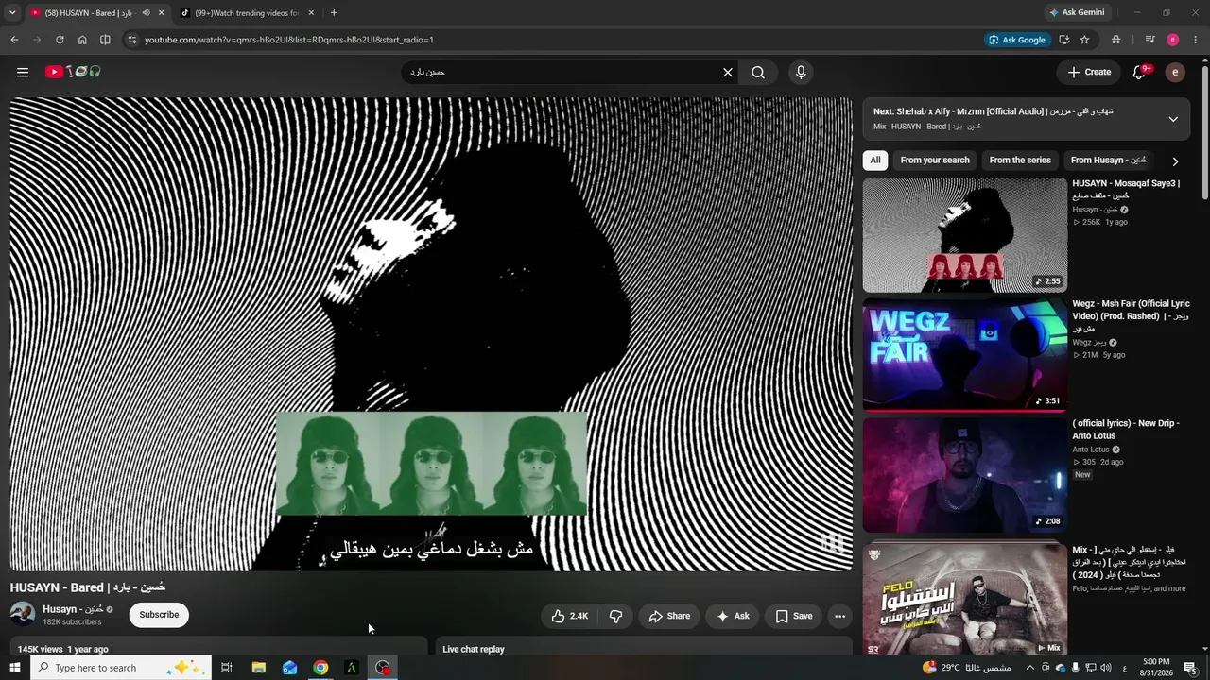This screenshot has width=1210, height=680.
Task: Mute the HUSAYN tab audio speaker
Action: 146,13
